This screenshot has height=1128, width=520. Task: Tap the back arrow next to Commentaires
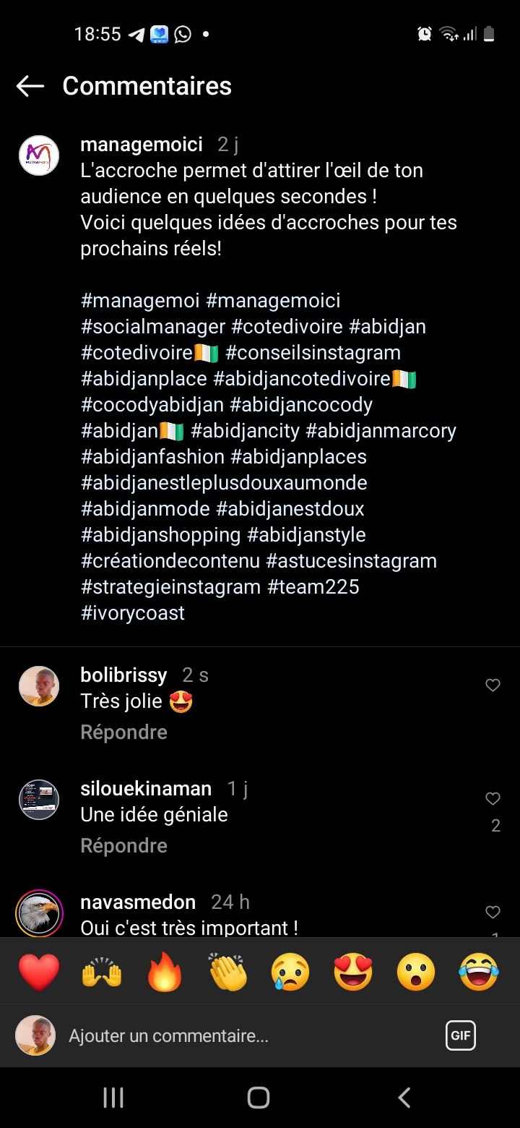click(x=30, y=86)
